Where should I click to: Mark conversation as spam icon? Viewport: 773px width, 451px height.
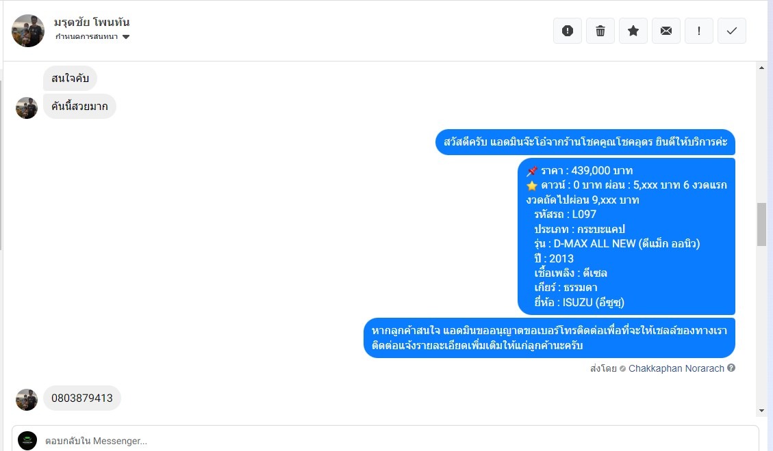coord(568,31)
